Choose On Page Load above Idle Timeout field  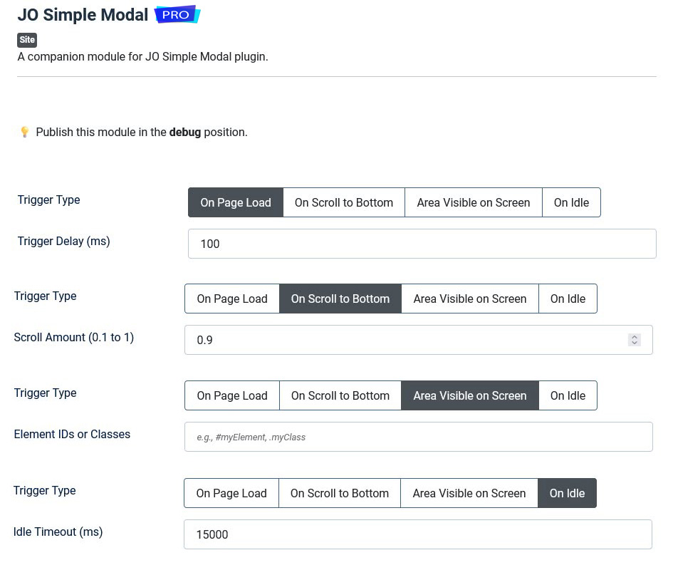[231, 493]
